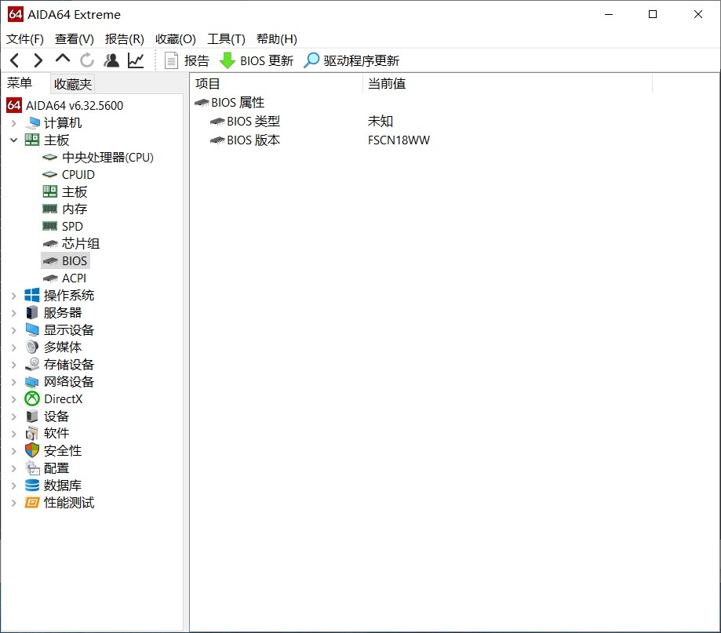Image resolution: width=721 pixels, height=633 pixels.
Task: Expand the 设备 tree node
Action: (x=14, y=417)
